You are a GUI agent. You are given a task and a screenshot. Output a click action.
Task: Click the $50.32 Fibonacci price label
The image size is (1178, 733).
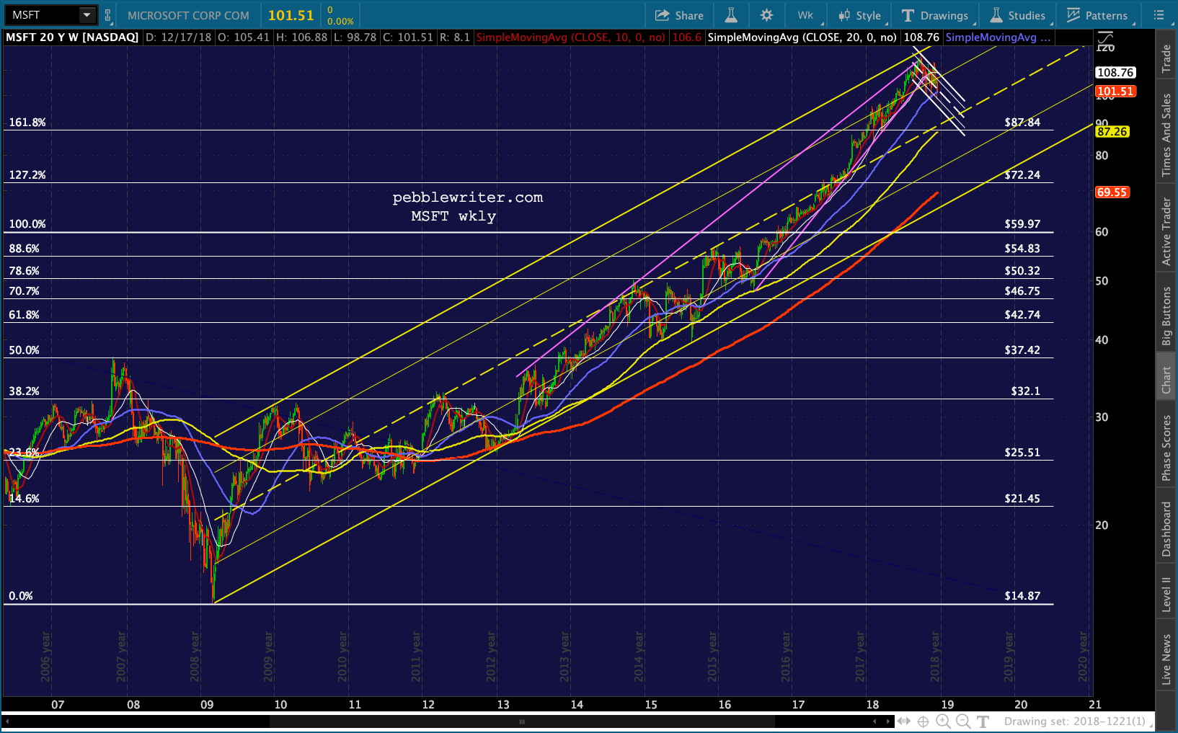tap(1022, 271)
